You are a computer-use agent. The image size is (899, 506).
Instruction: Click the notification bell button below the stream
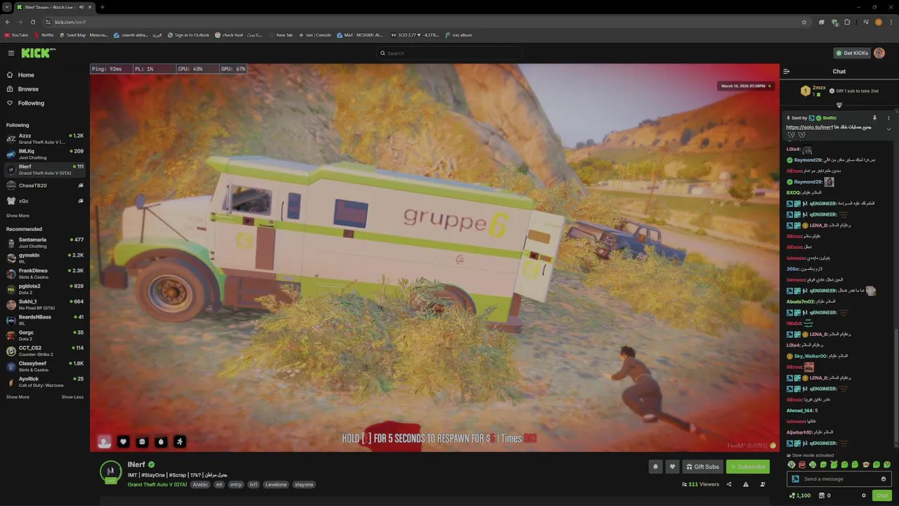655,467
